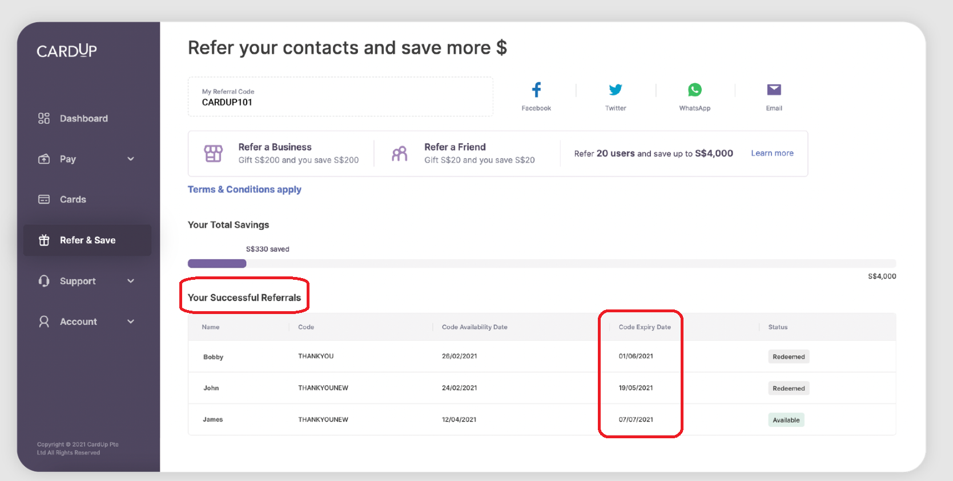Go to Cards in the sidebar
Screen dimensions: 953x481
coord(73,199)
